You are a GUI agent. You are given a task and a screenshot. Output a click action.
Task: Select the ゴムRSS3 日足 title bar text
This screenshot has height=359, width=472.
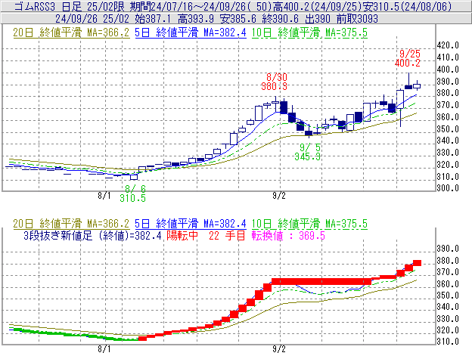coord(233,6)
